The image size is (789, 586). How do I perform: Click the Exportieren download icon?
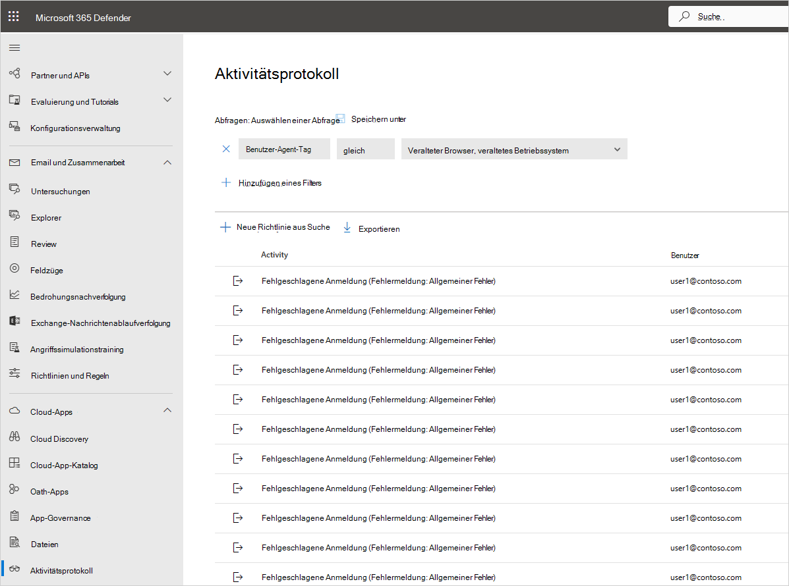coord(347,228)
